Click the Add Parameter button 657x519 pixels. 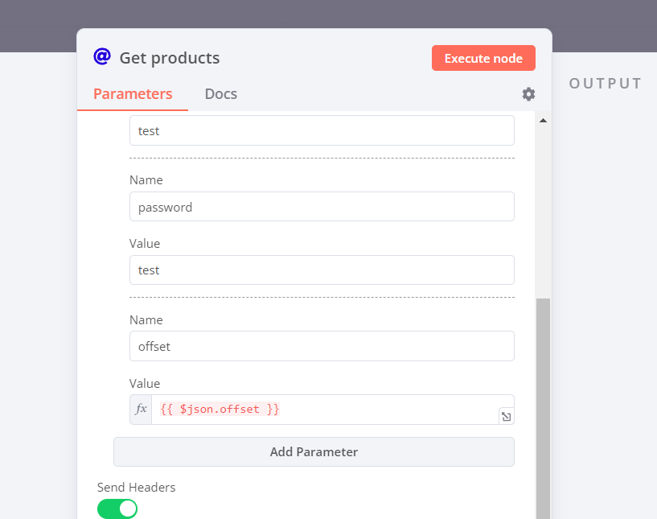(x=314, y=451)
